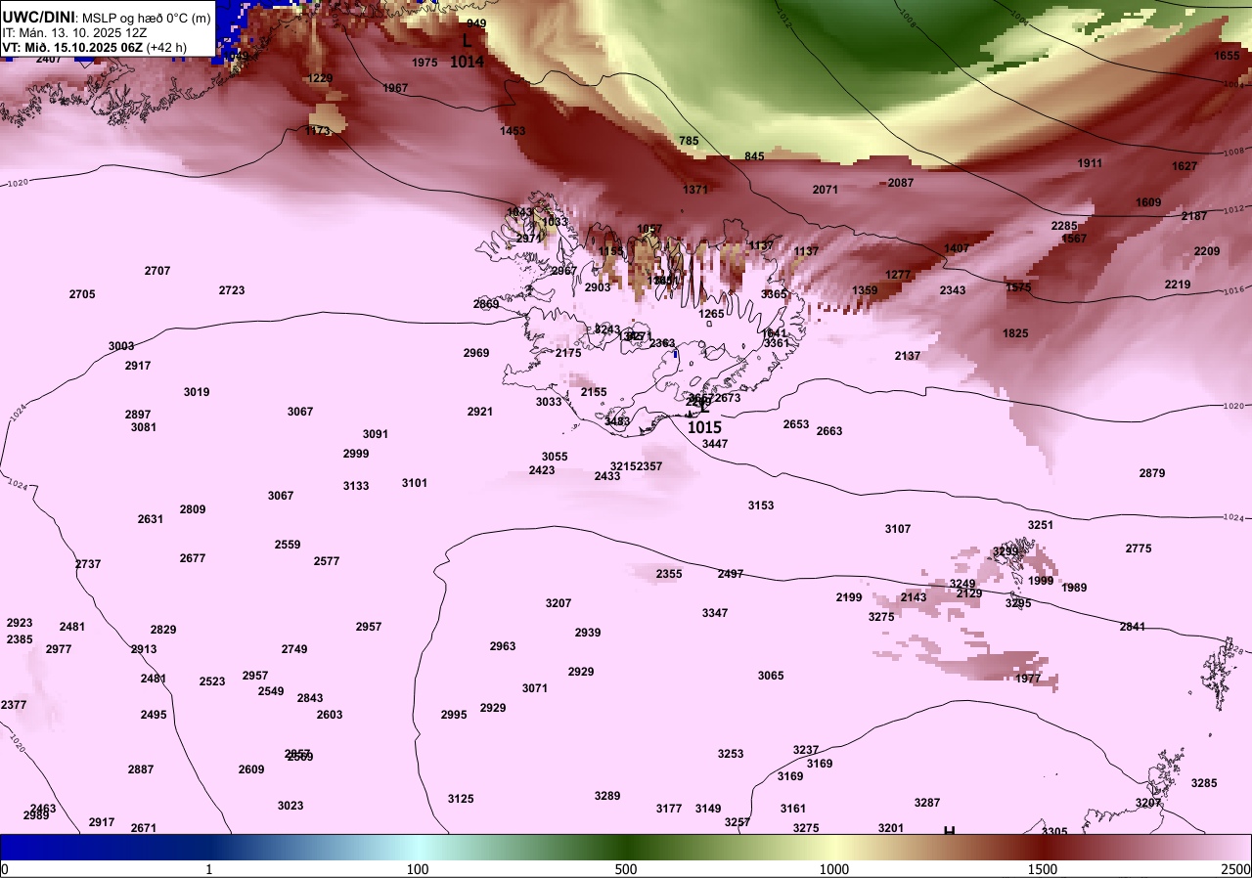Click the height value 949
Screen dimensions: 1252x878
pos(476,23)
